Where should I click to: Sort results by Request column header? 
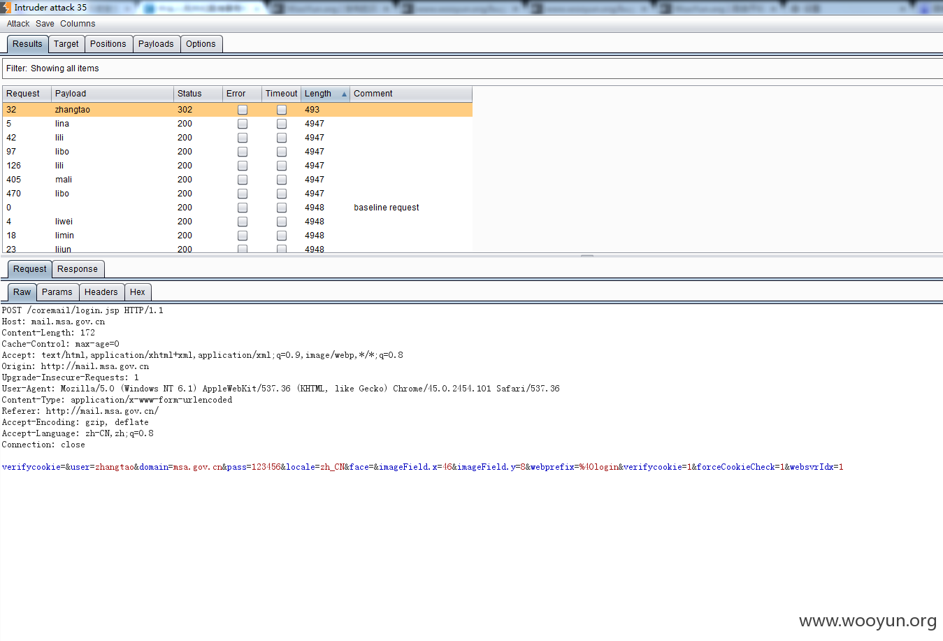[27, 94]
